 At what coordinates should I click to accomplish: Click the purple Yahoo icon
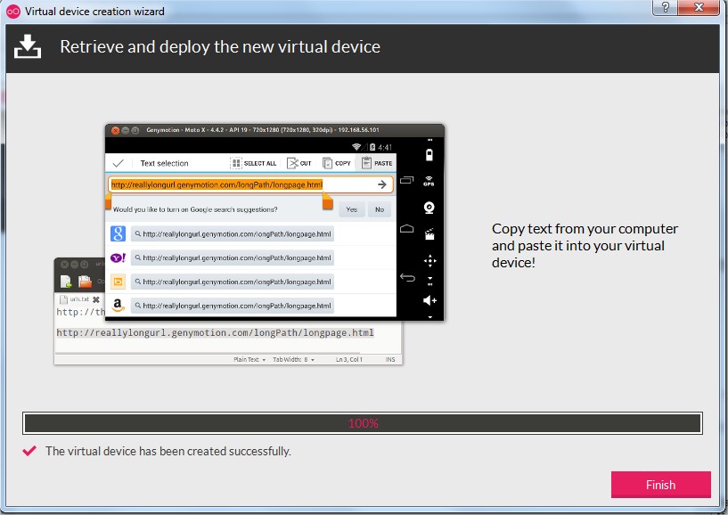[x=118, y=257]
